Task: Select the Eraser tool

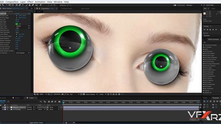Action: 33,5
